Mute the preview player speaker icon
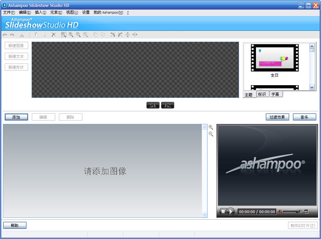321x239 pixels. pos(280,211)
